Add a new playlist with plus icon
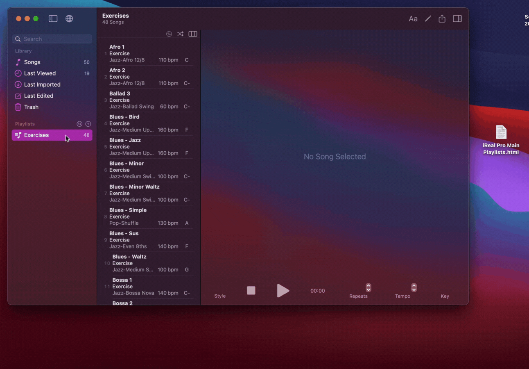 point(88,124)
